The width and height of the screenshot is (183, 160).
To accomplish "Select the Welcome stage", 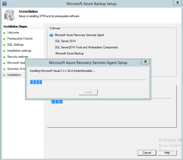I will coord(13,33).
